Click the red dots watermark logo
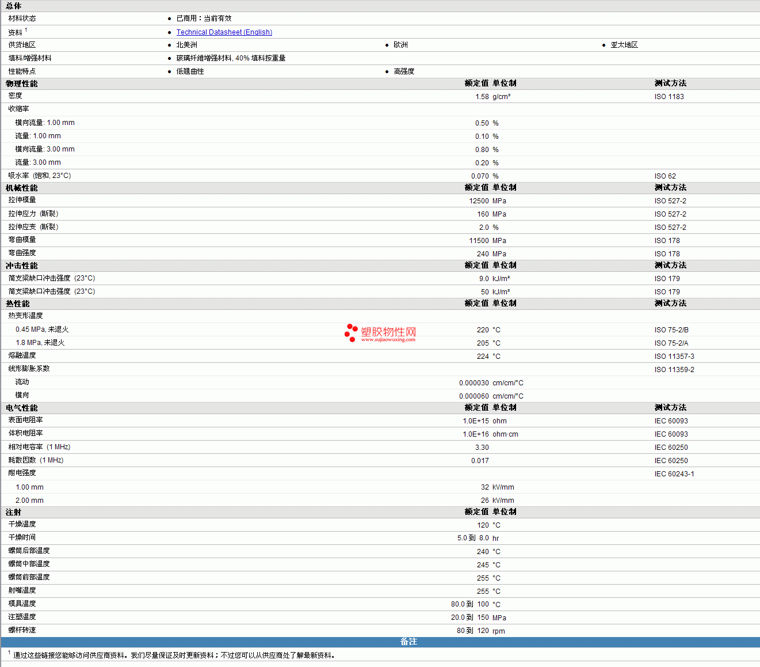 (x=350, y=332)
